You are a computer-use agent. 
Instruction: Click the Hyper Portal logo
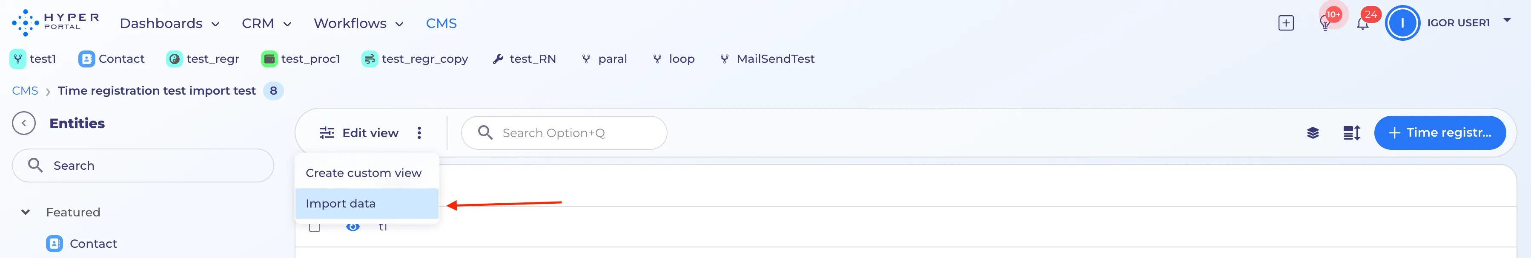55,22
